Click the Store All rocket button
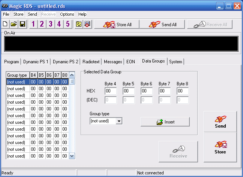Image resolution: width=243 pixels, height=177 pixels. [117, 24]
